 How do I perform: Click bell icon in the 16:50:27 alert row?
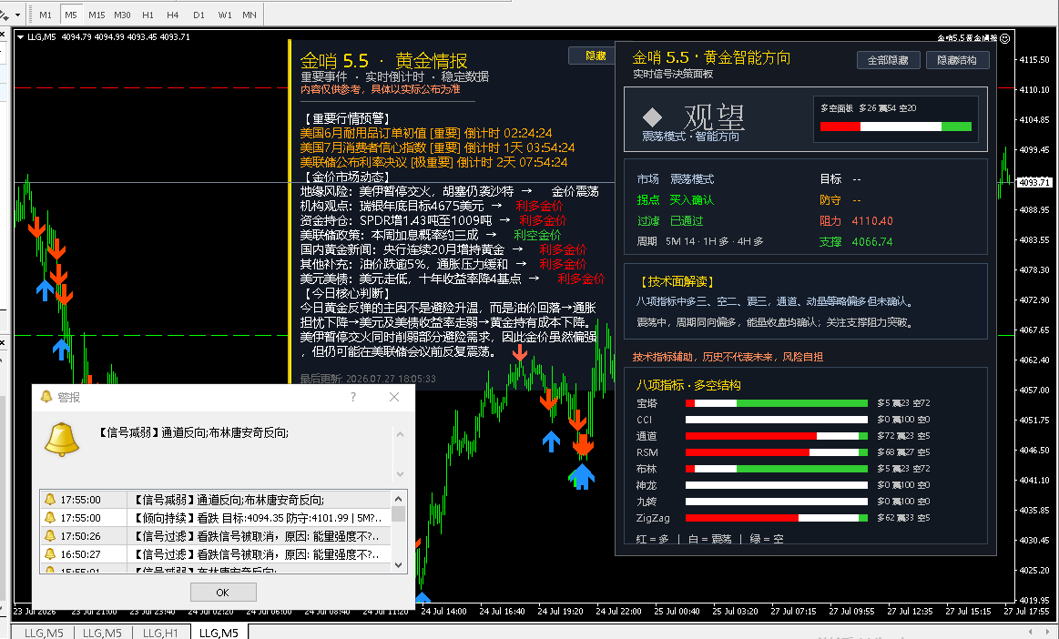coord(50,553)
